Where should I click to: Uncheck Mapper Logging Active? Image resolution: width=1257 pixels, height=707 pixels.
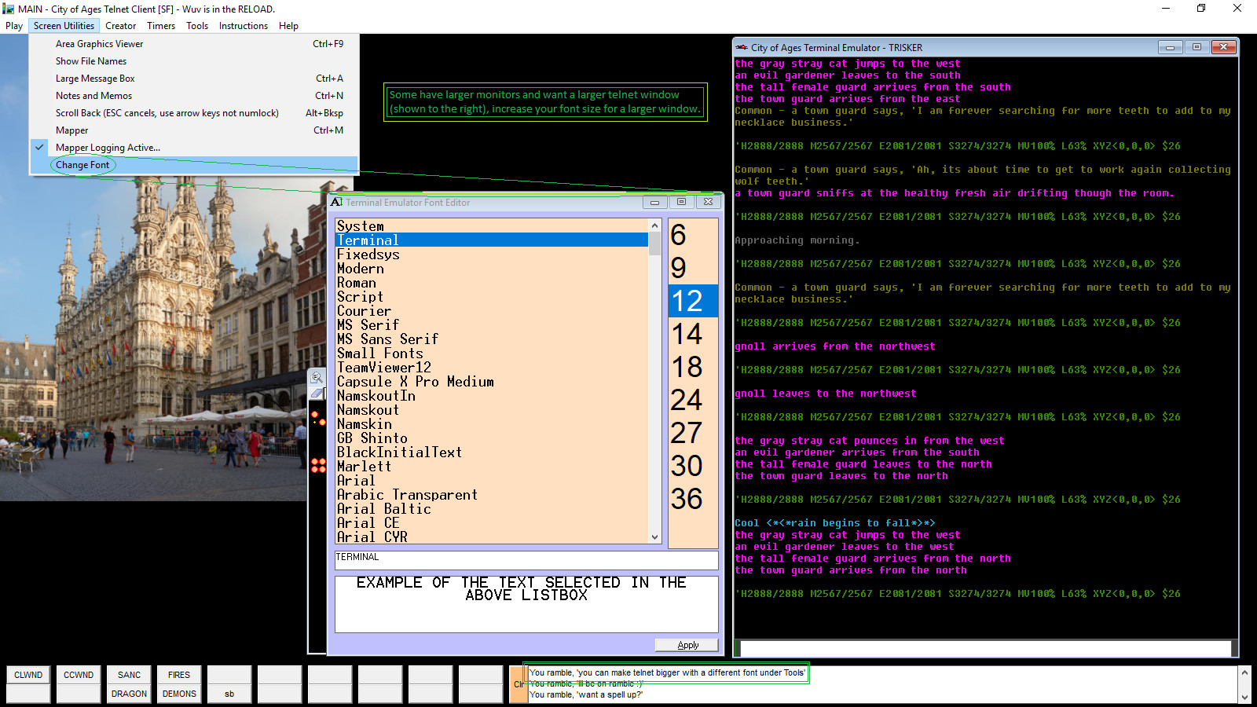[x=108, y=147]
